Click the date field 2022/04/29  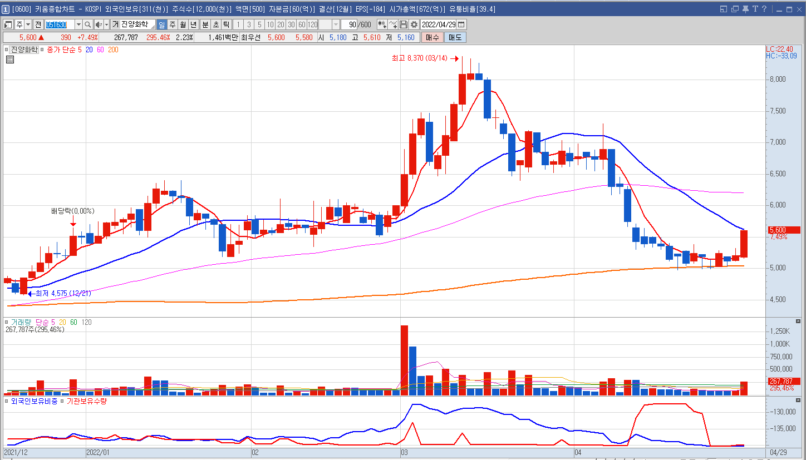(439, 24)
